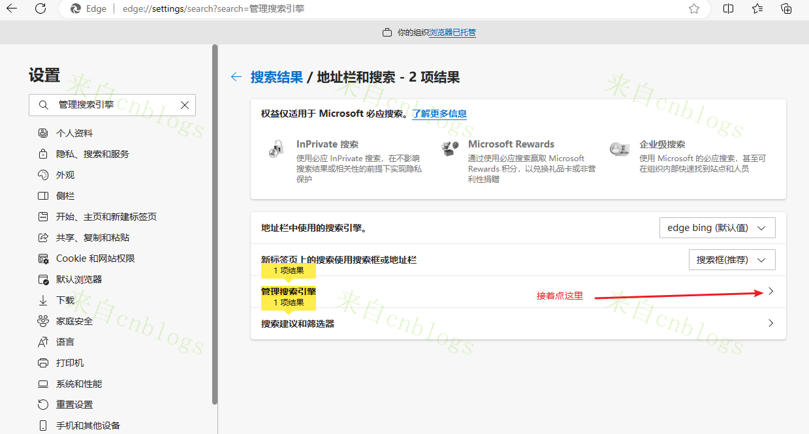Click the split screen toolbar icon
Viewport: 809px width, 434px height.
pyautogui.click(x=728, y=8)
